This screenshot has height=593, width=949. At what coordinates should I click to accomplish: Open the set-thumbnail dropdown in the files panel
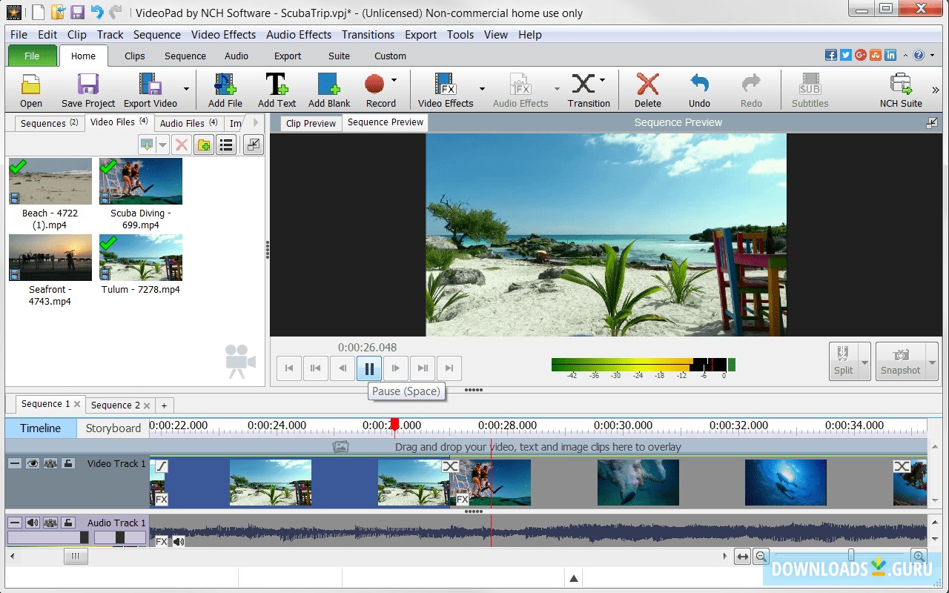[x=163, y=145]
